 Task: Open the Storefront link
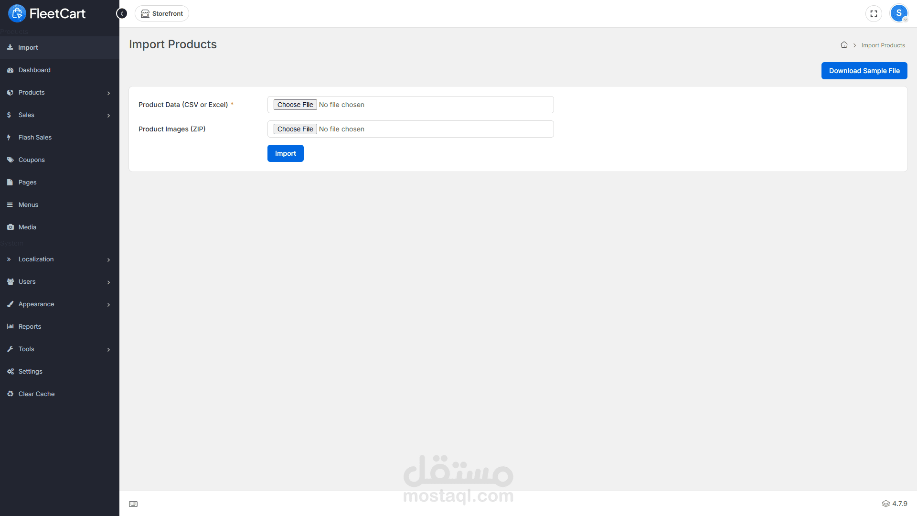pyautogui.click(x=162, y=13)
